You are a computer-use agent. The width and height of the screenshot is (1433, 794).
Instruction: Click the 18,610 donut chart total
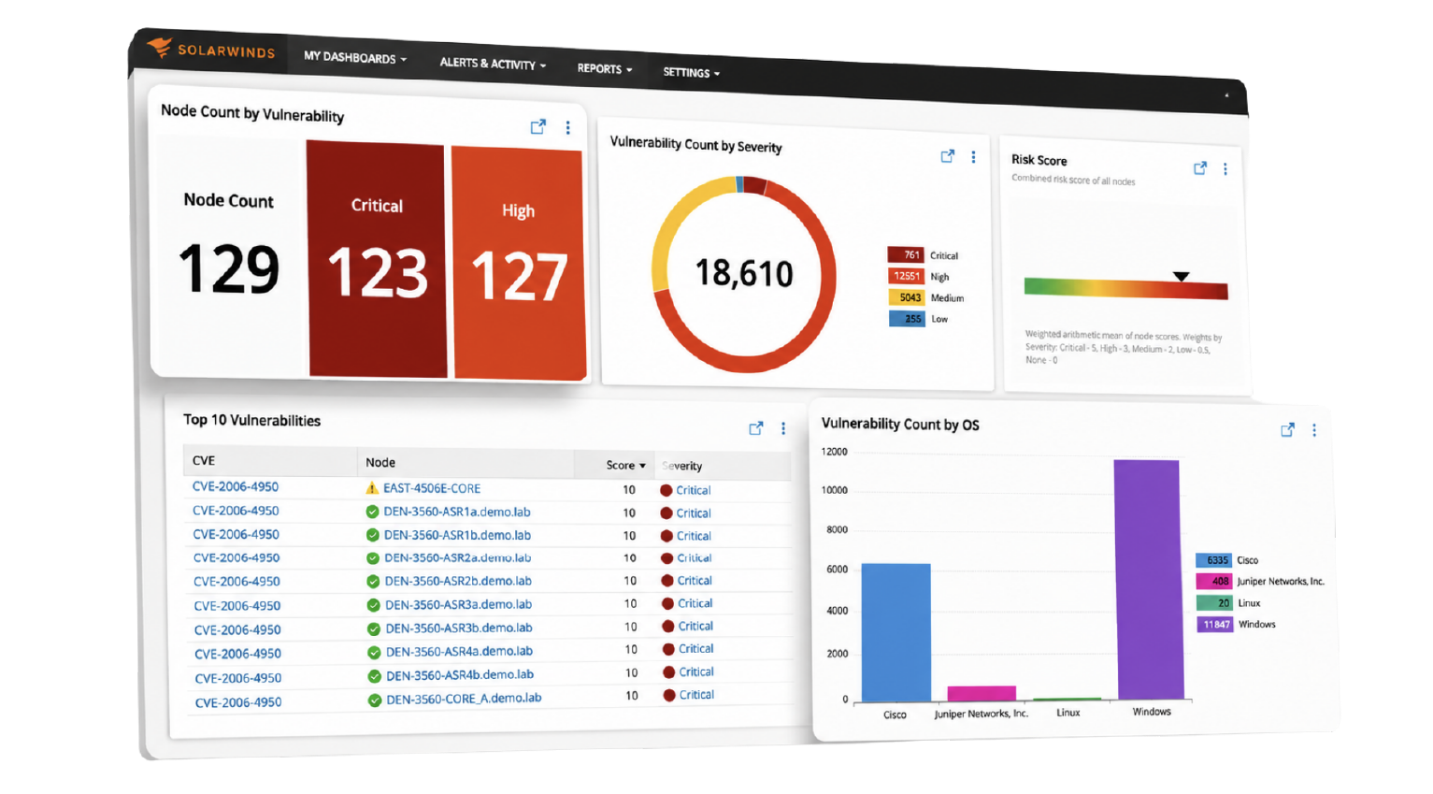[744, 273]
